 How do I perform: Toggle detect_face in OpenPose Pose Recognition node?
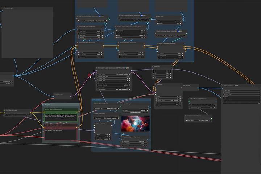(x=91, y=35)
